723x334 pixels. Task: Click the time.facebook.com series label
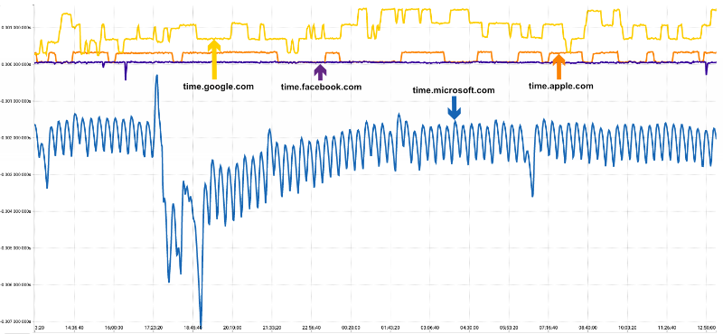click(x=321, y=86)
